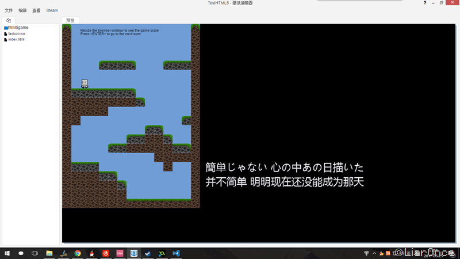This screenshot has width=460, height=259.
Task: Click the help question mark icon
Action: click(424, 3)
